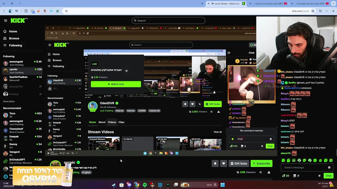The width and height of the screenshot is (337, 189).
Task: Click the SAMIM tag under OdedSVR
Action: (142, 111)
